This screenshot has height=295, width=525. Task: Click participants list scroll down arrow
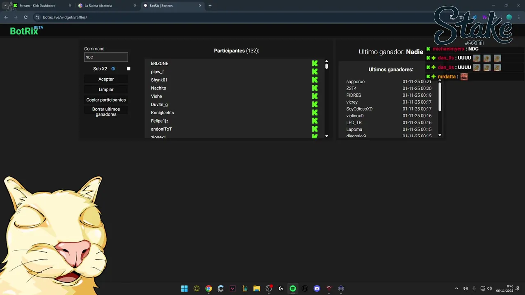point(326,136)
